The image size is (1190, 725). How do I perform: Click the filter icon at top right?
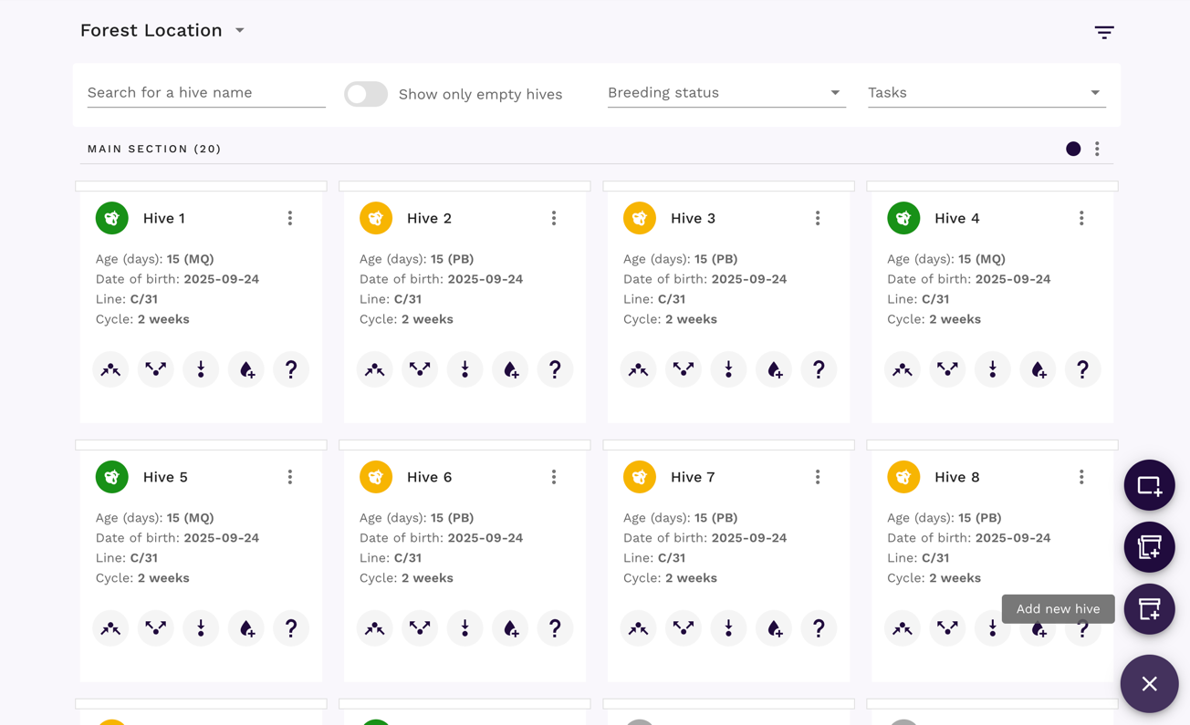click(x=1104, y=32)
